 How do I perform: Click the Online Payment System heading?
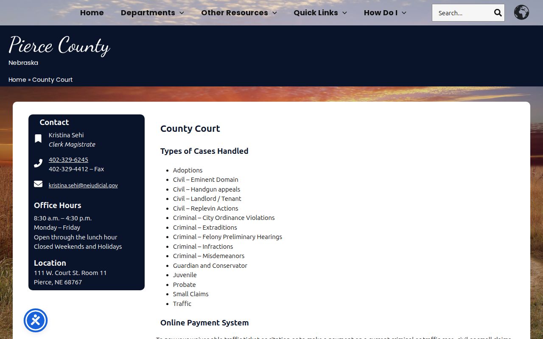204,323
